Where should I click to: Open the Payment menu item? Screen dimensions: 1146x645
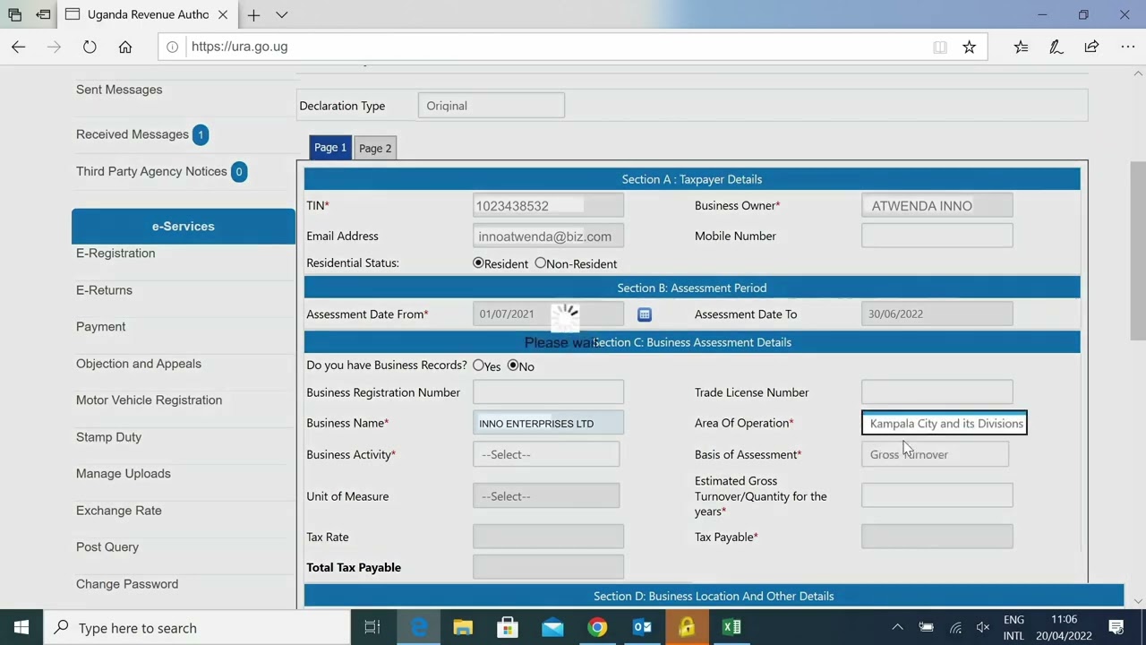tap(100, 327)
